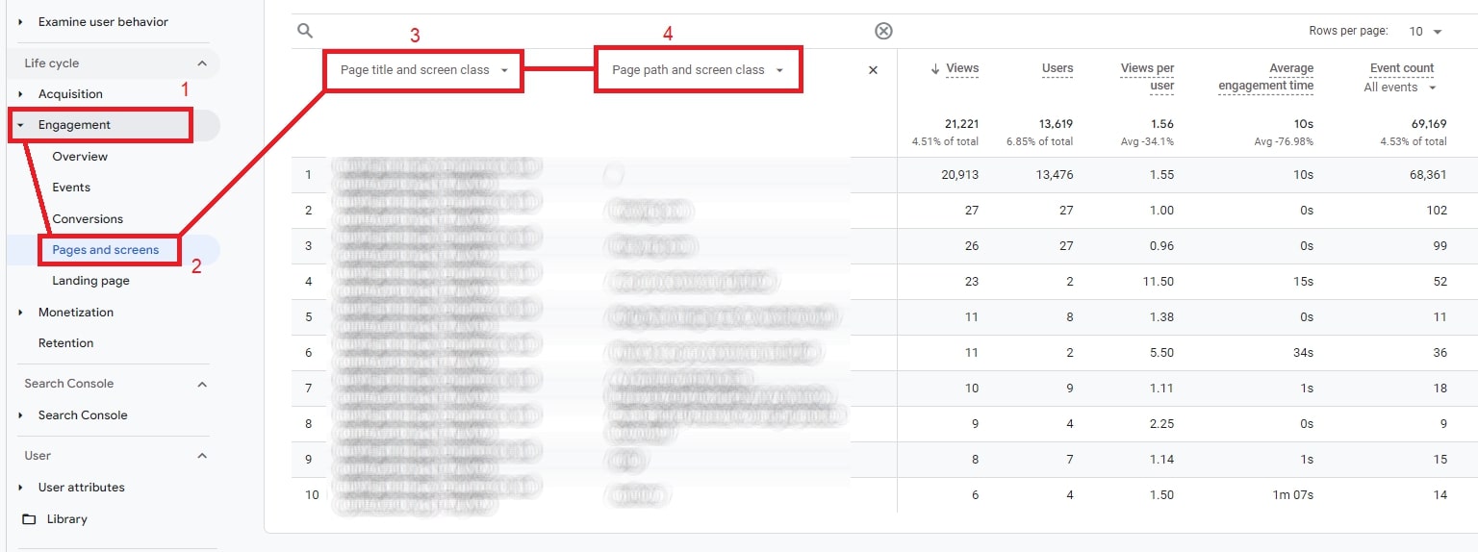Open the Library folder icon
Image resolution: width=1478 pixels, height=552 pixels.
pyautogui.click(x=28, y=519)
